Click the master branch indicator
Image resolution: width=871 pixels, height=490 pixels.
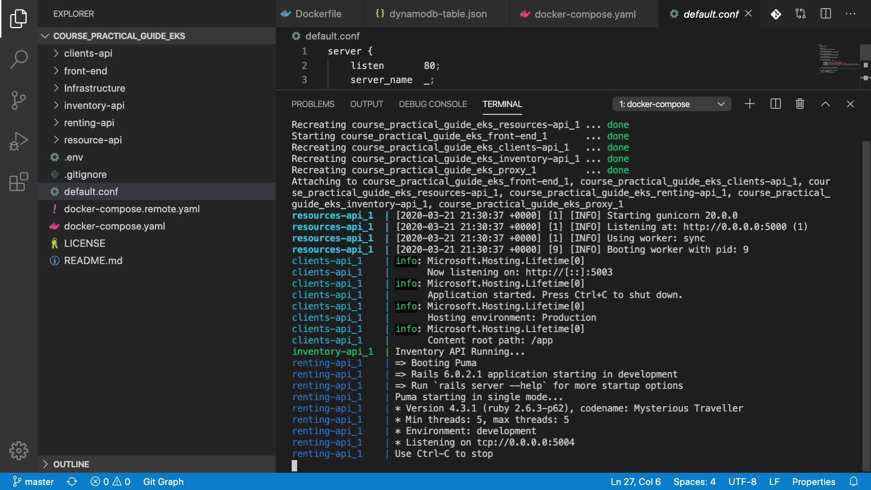click(33, 481)
